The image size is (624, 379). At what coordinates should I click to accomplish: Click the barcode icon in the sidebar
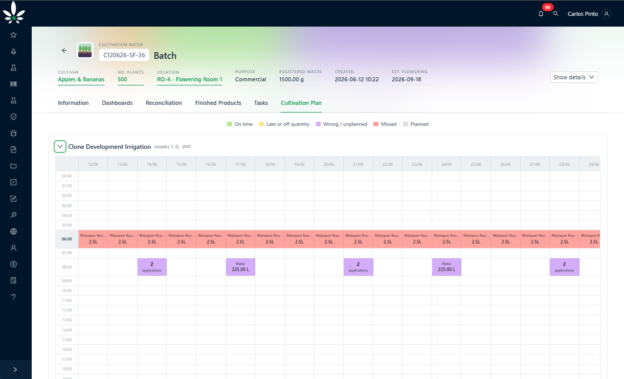(14, 84)
